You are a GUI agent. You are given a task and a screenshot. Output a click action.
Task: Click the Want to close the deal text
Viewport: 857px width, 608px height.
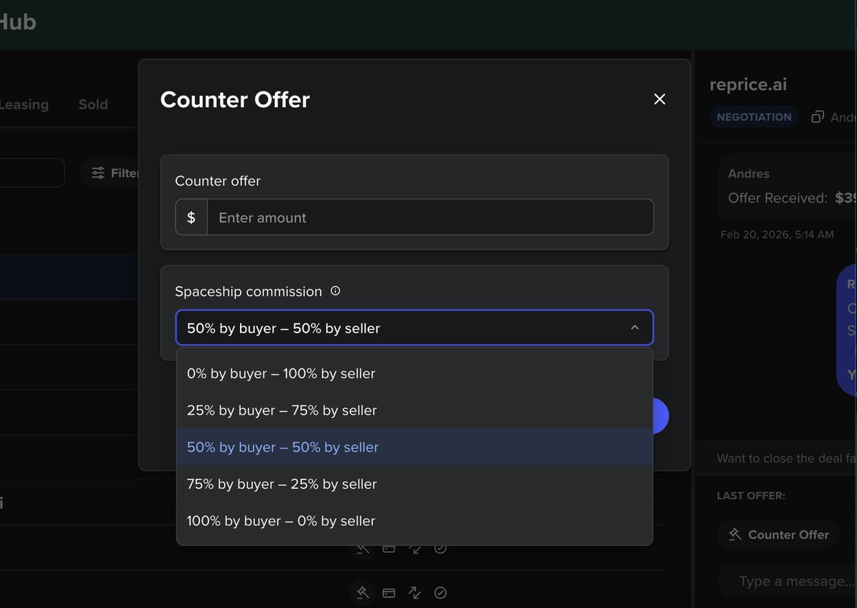[x=787, y=458]
